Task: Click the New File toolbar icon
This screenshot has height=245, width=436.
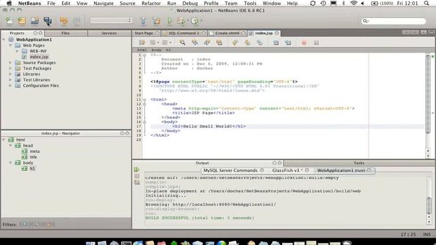Action: (x=10, y=21)
